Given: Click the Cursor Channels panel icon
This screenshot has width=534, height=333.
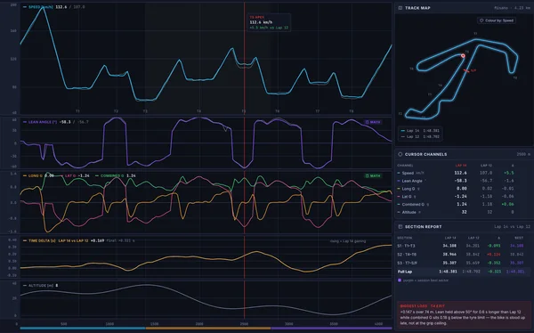Looking at the screenshot, I should [400, 154].
